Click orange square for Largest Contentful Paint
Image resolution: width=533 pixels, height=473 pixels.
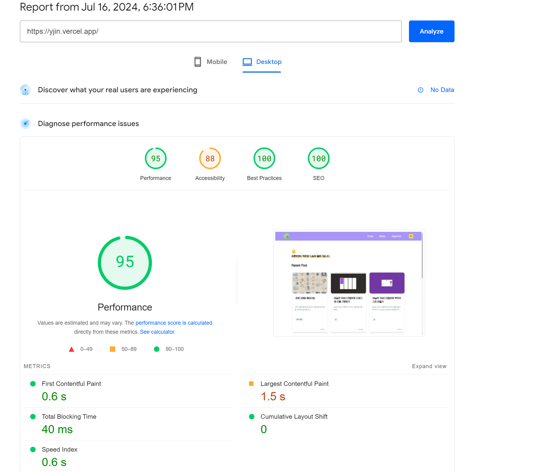point(251,384)
